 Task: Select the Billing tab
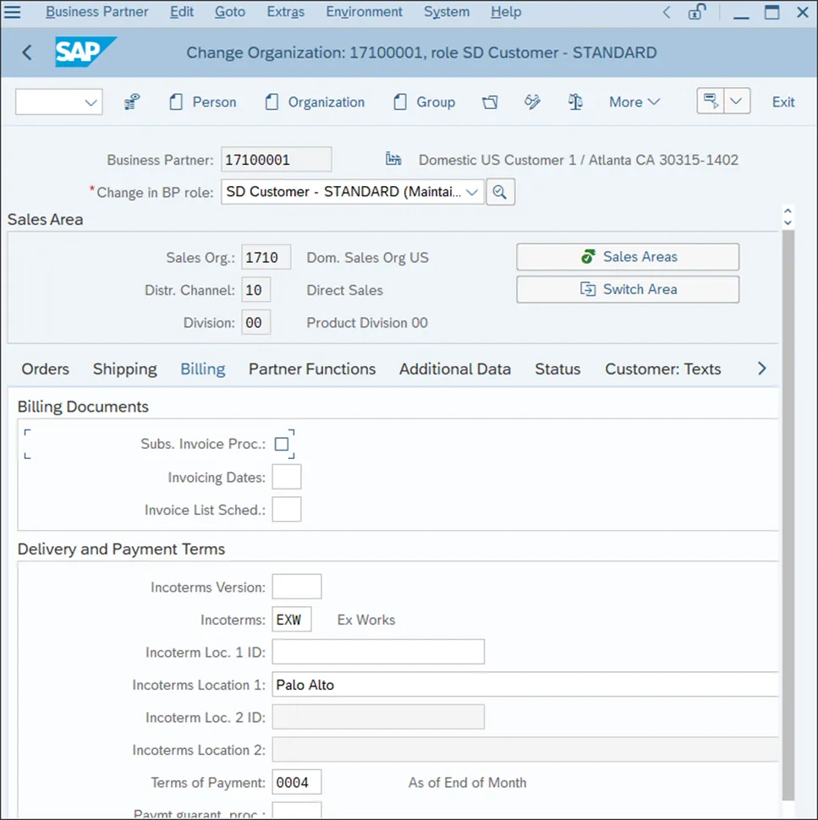point(203,369)
